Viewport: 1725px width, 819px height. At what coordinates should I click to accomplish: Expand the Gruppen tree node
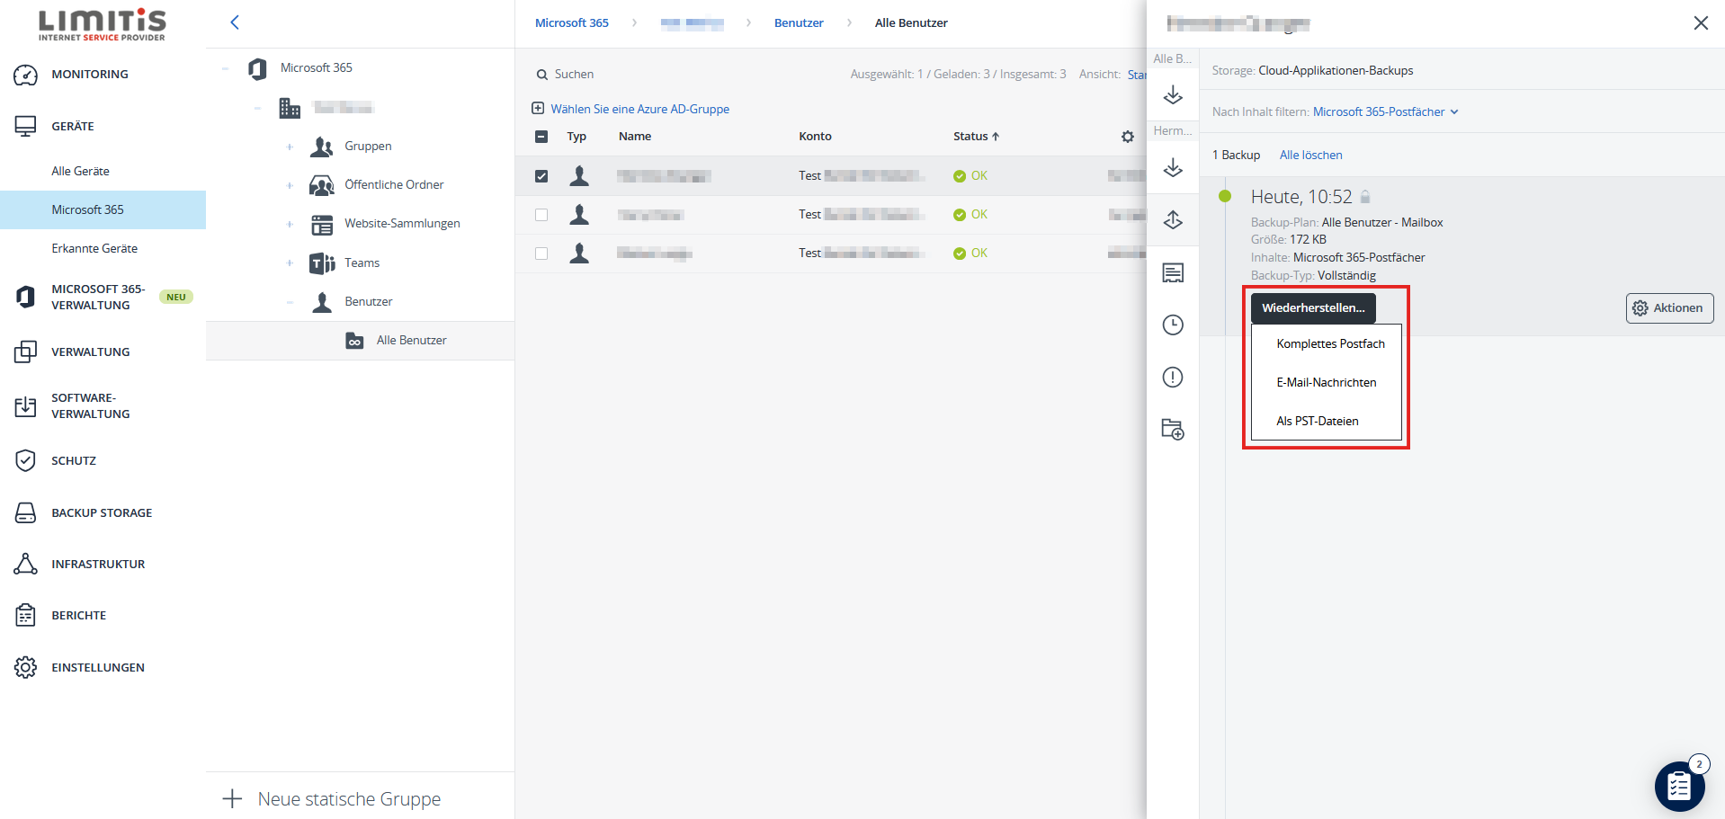coord(290,147)
